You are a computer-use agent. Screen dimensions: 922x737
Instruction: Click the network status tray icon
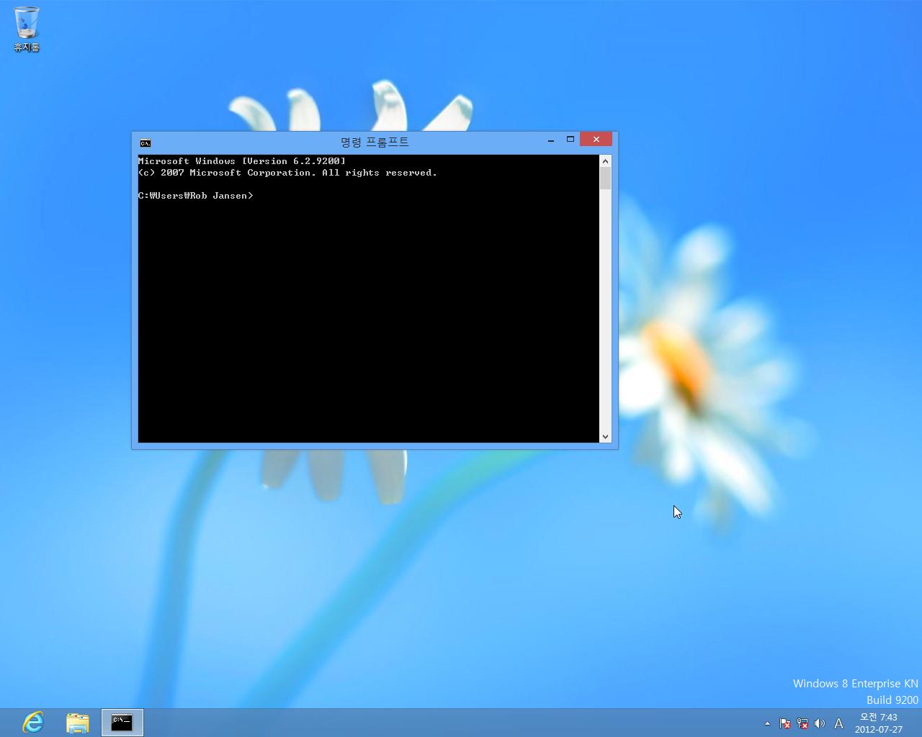(x=802, y=723)
